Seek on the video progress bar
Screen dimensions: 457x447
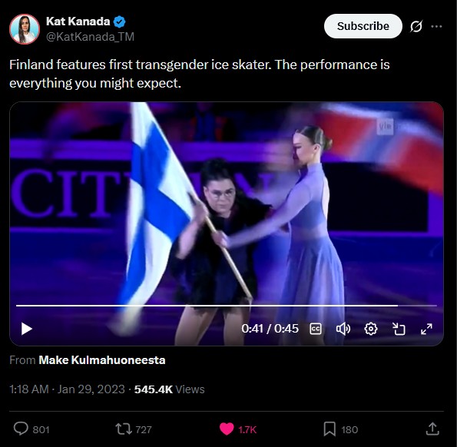[226, 306]
